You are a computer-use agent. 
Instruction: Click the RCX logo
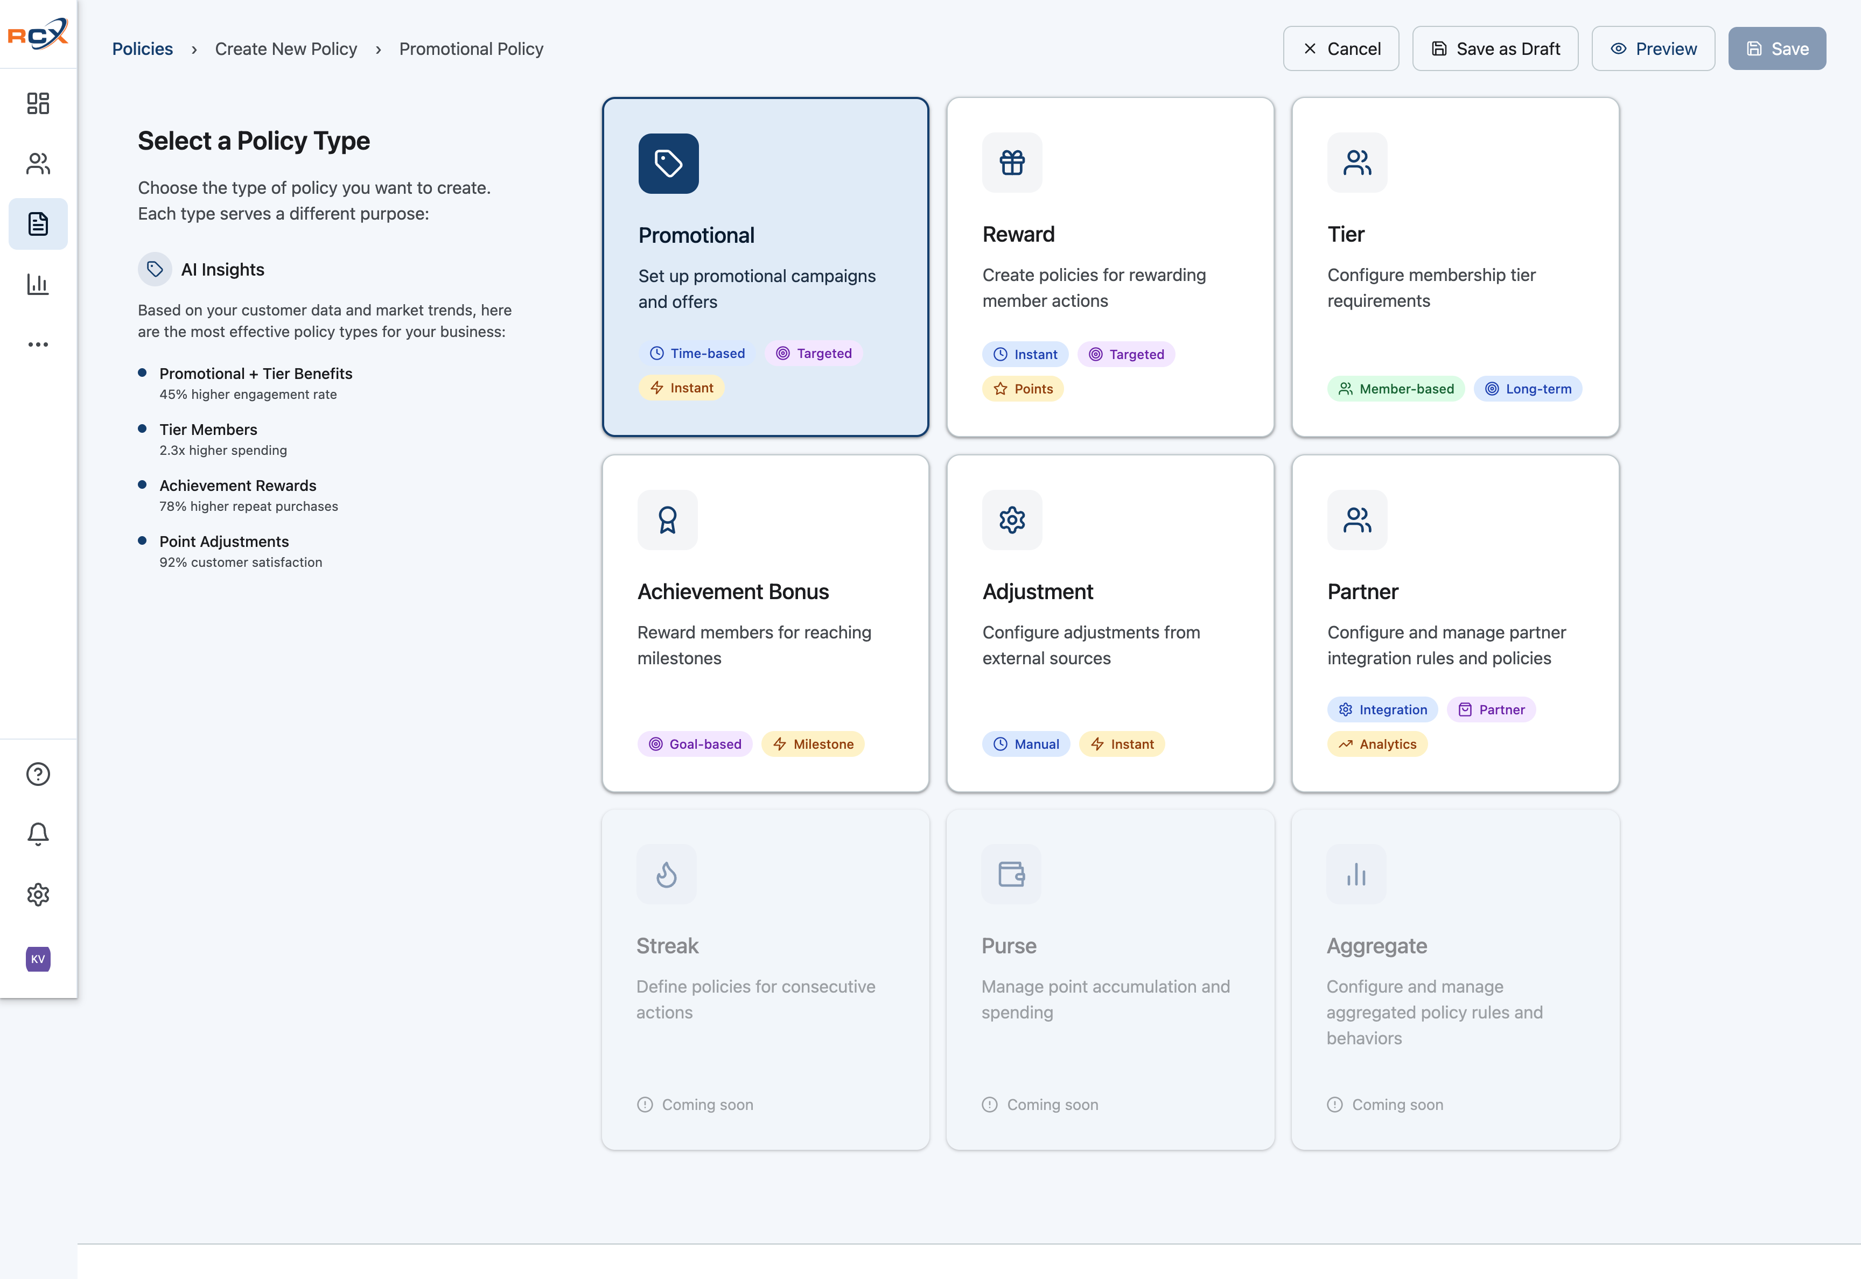pos(38,34)
